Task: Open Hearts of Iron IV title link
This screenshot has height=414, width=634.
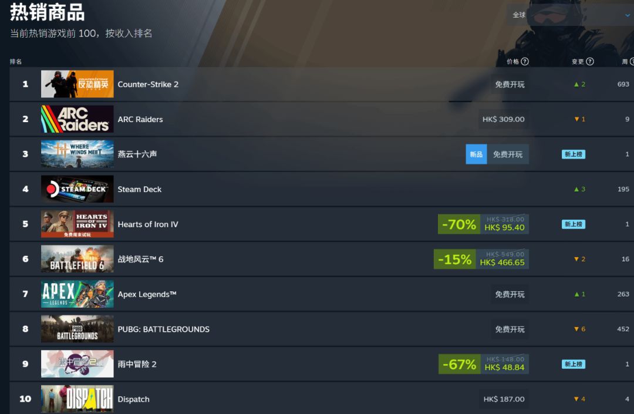Action: [147, 224]
